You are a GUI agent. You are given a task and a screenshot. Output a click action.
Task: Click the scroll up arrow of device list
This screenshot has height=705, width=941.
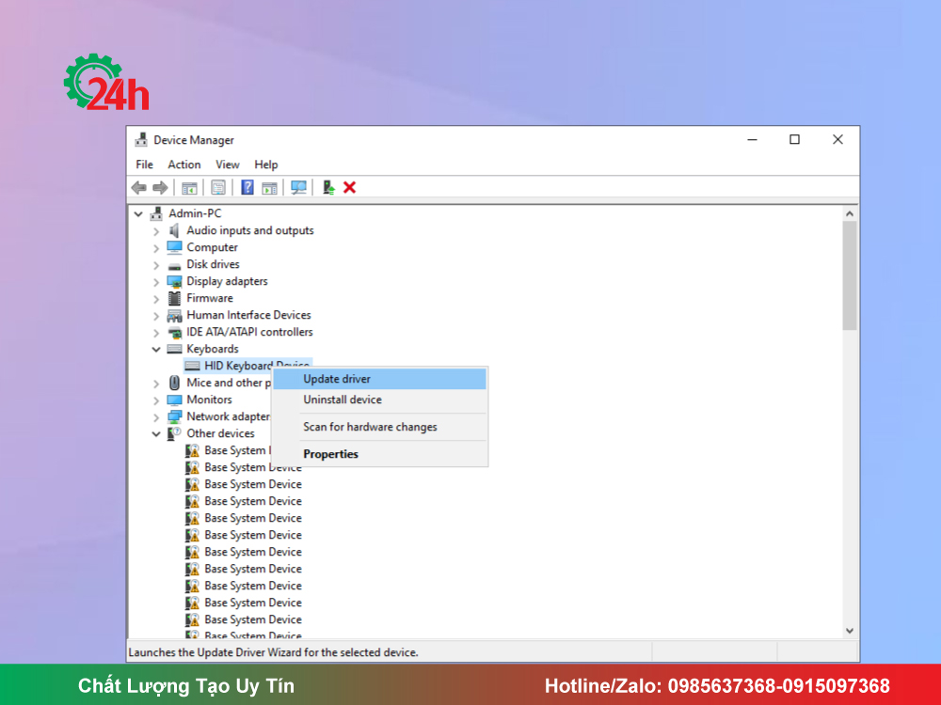pos(849,214)
